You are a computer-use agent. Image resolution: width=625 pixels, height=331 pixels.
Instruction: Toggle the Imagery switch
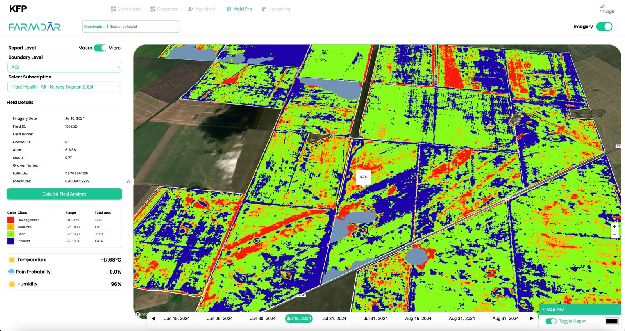(604, 27)
